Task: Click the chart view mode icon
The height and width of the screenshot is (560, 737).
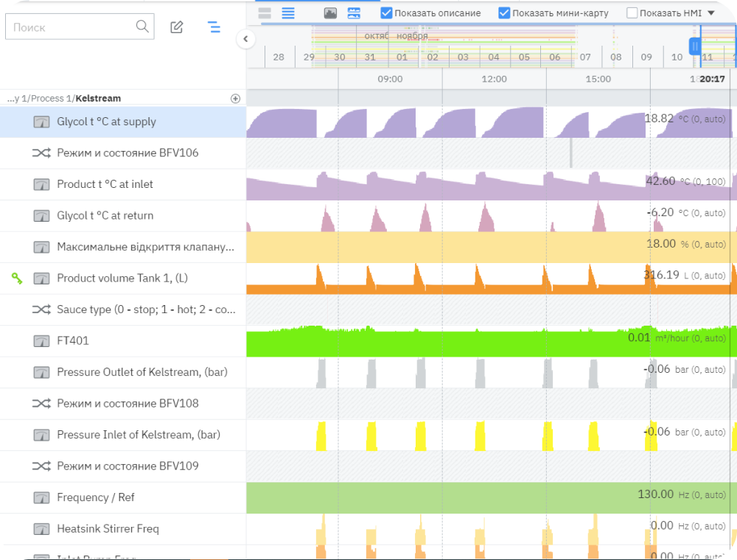Action: [x=354, y=13]
